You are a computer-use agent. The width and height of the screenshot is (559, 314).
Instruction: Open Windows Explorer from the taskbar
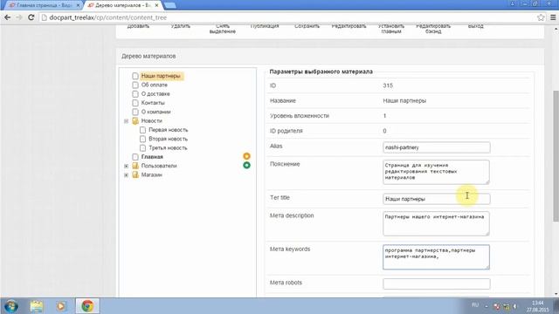37,306
